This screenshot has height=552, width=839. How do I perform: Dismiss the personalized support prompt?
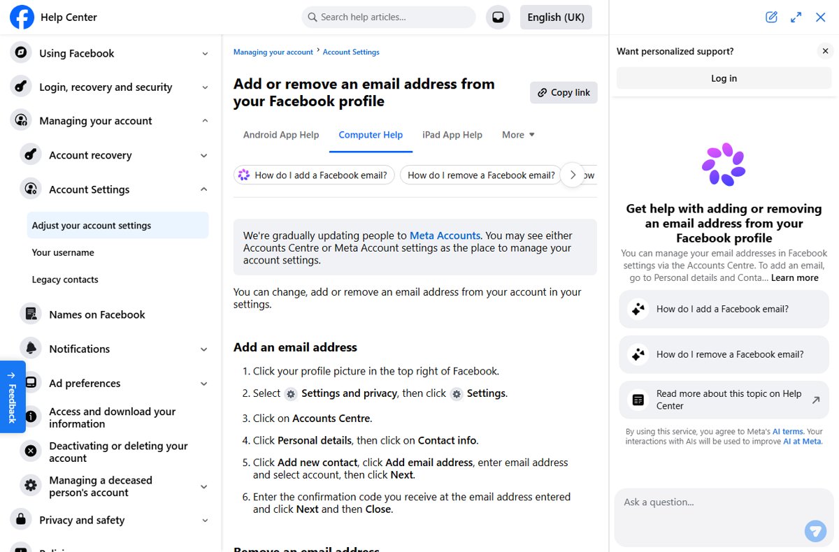[x=825, y=51]
